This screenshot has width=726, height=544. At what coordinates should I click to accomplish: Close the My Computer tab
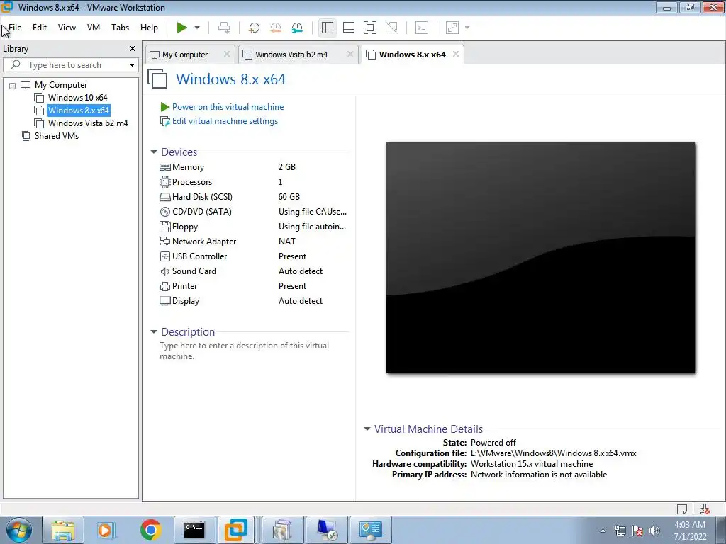coord(227,54)
